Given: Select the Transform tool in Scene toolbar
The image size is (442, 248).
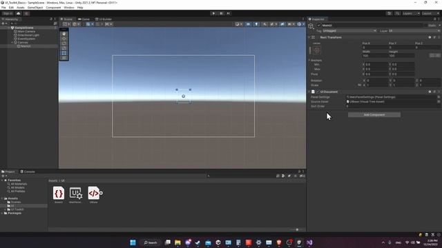Looking at the screenshot, I should pos(64,58).
